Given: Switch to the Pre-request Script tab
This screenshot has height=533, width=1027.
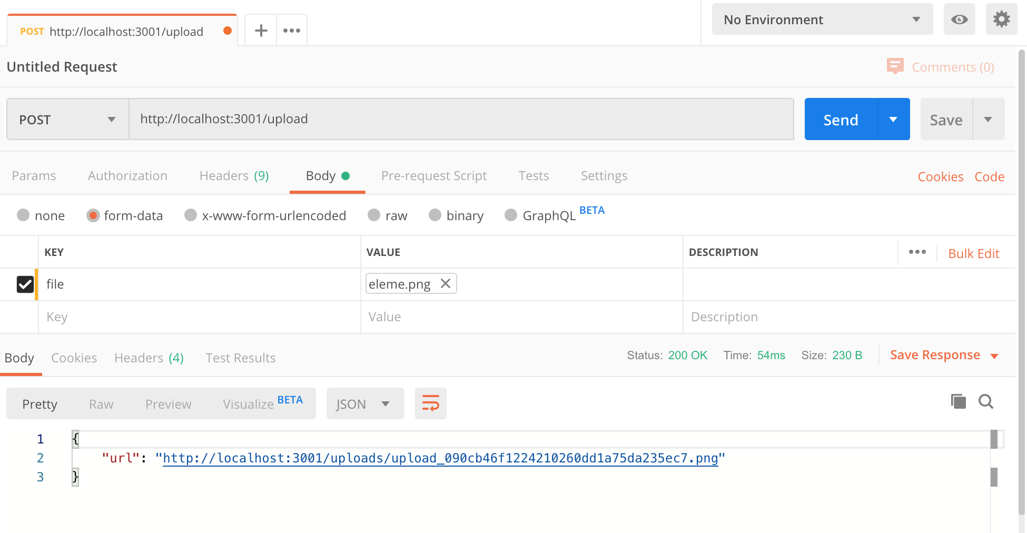Looking at the screenshot, I should click(x=433, y=175).
